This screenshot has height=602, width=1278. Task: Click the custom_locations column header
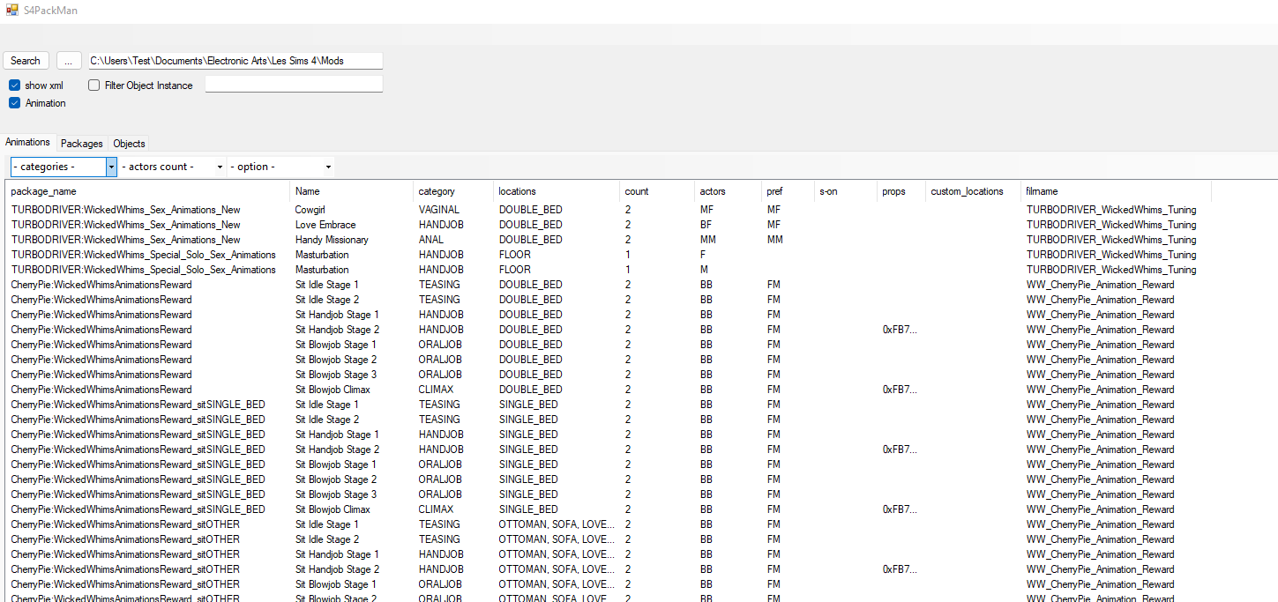click(974, 191)
